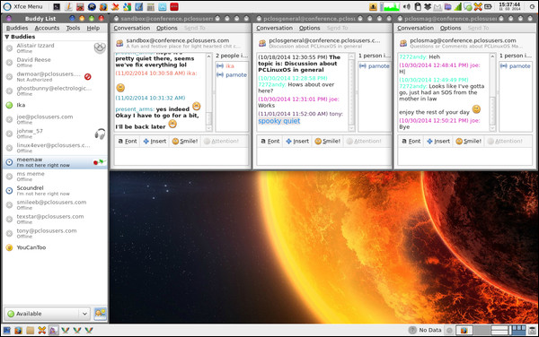Click johnw_57's headphones avatar

pyautogui.click(x=100, y=134)
